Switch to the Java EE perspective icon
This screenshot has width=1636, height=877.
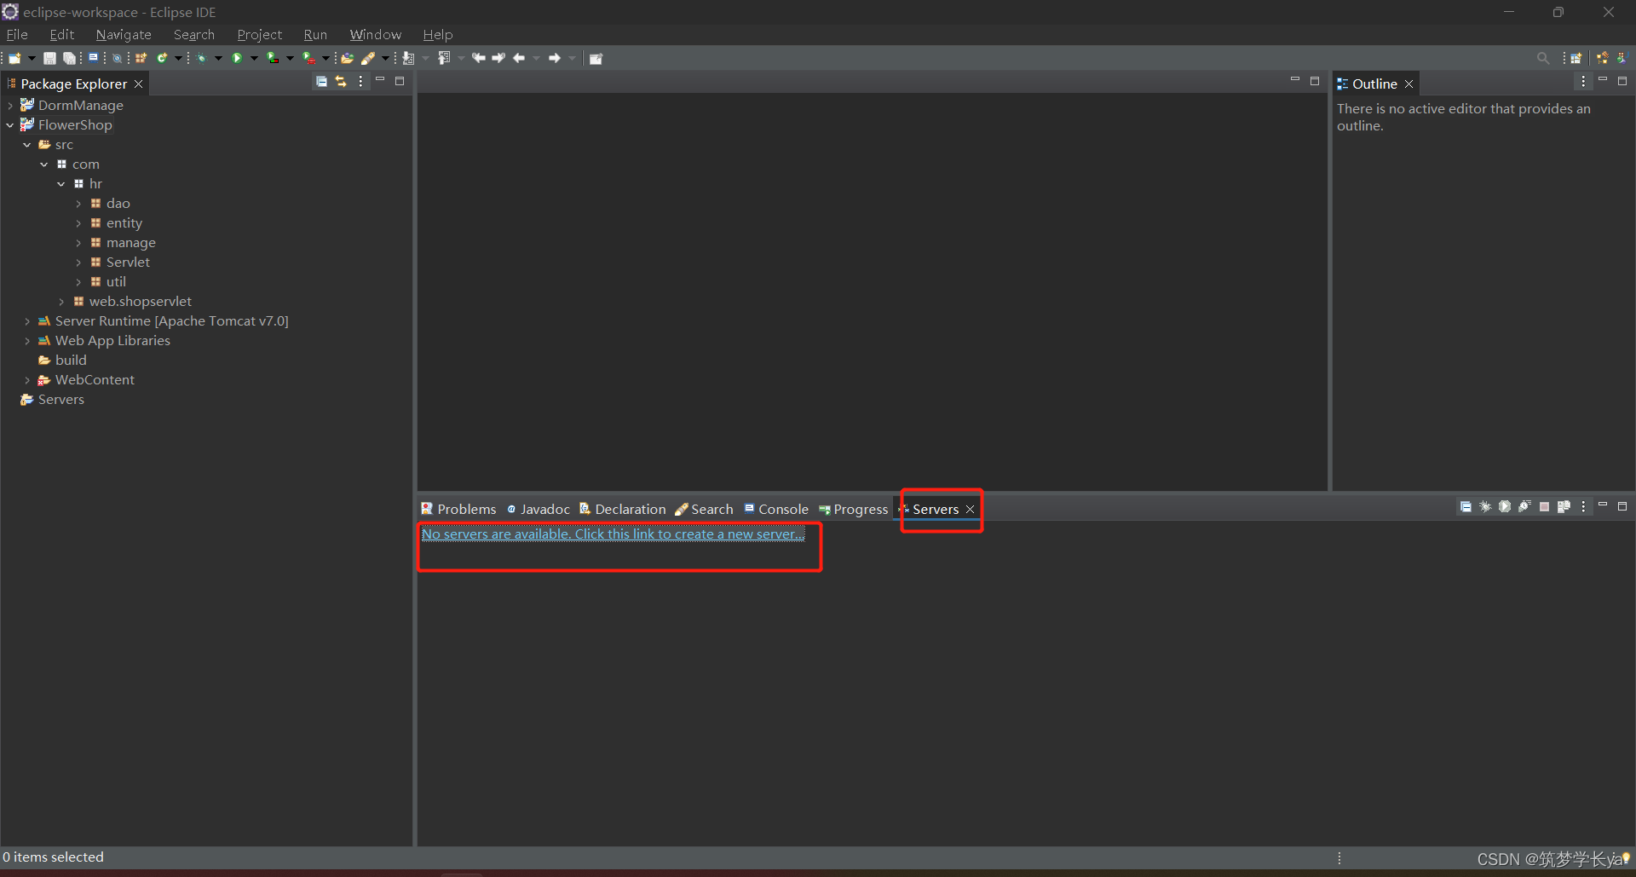coord(1602,58)
